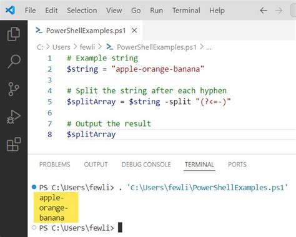Click PowerShellExamples.ps1 in the breadcrumb
The height and width of the screenshot is (237, 296).
point(157,47)
